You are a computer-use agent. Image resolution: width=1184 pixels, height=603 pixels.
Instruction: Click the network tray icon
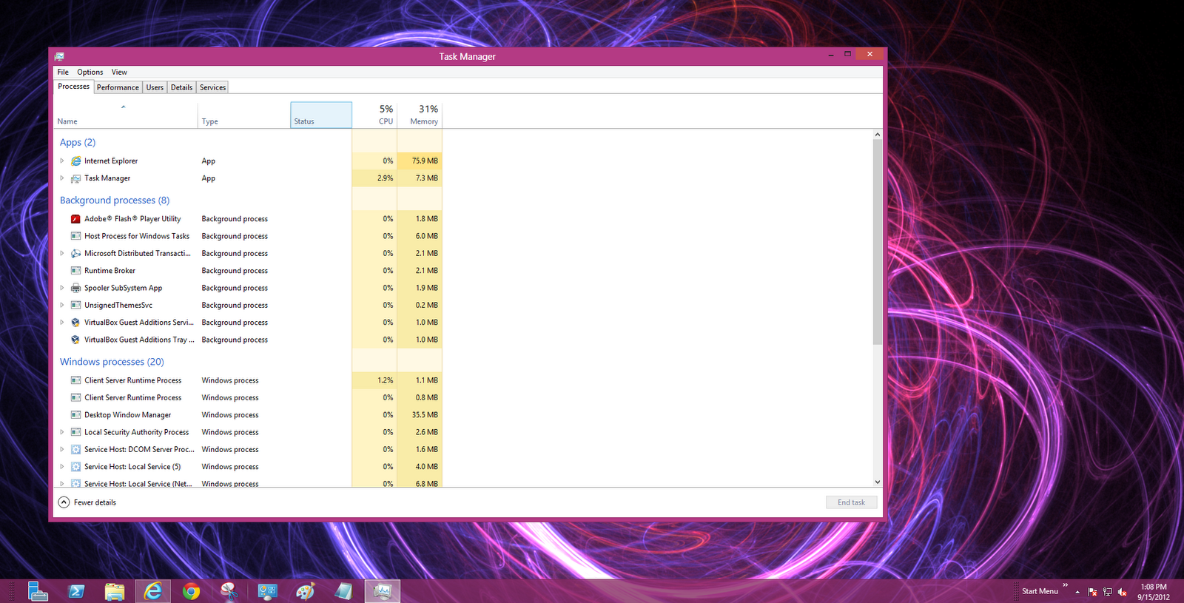coord(1107,591)
